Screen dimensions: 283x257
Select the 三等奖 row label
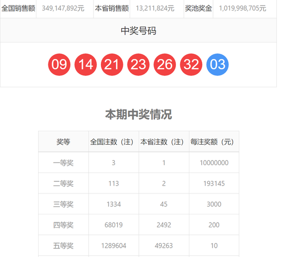coord(63,204)
